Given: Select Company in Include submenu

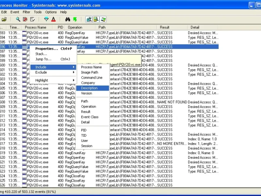Looking at the screenshot, I should [x=93, y=83].
